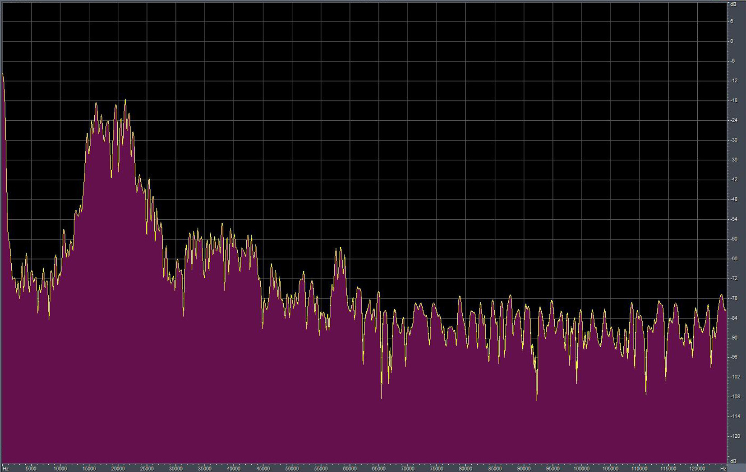Viewport: 746px width, 472px height.
Task: Click the -18 dB scale label
Action: tap(733, 100)
